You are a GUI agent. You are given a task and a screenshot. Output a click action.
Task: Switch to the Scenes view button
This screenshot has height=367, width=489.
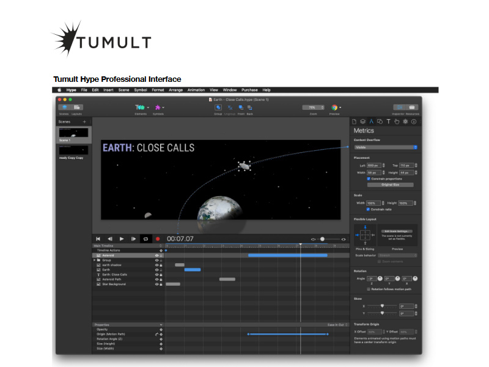coord(65,107)
